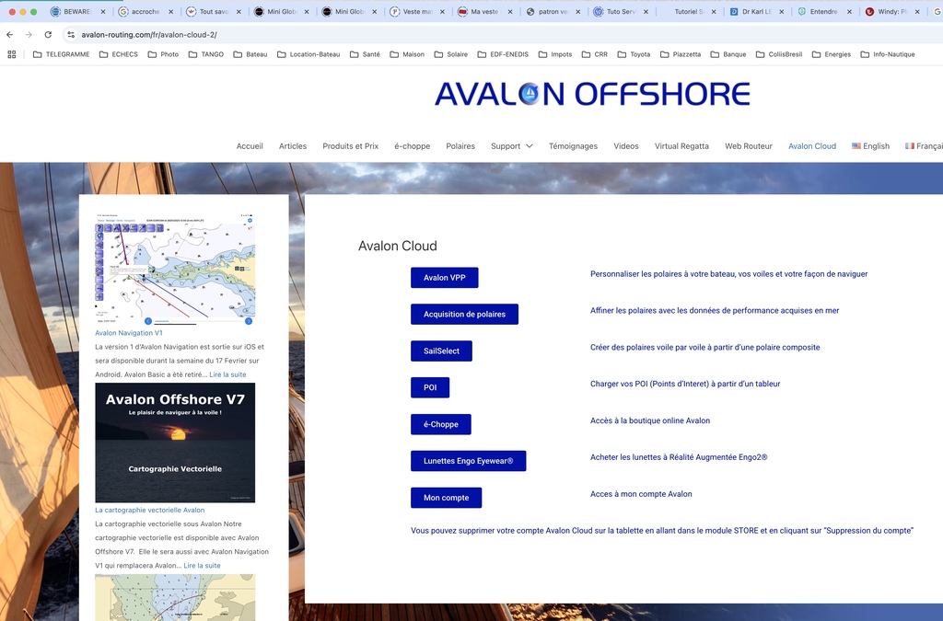943x621 pixels.
Task: Switch the site language to English
Action: 870,146
